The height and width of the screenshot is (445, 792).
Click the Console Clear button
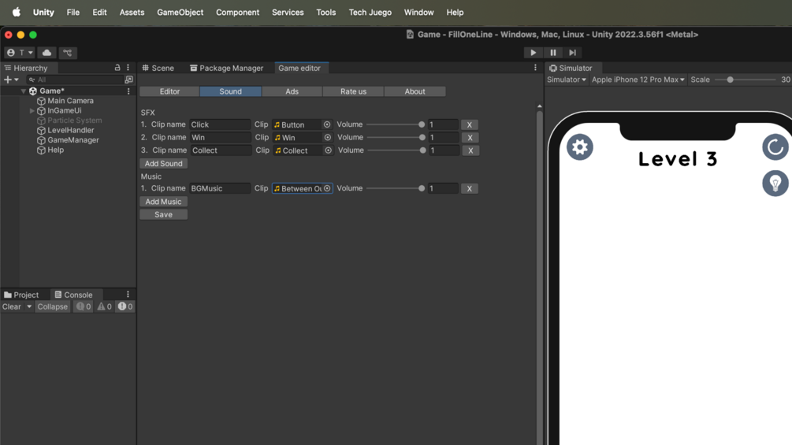pyautogui.click(x=12, y=306)
